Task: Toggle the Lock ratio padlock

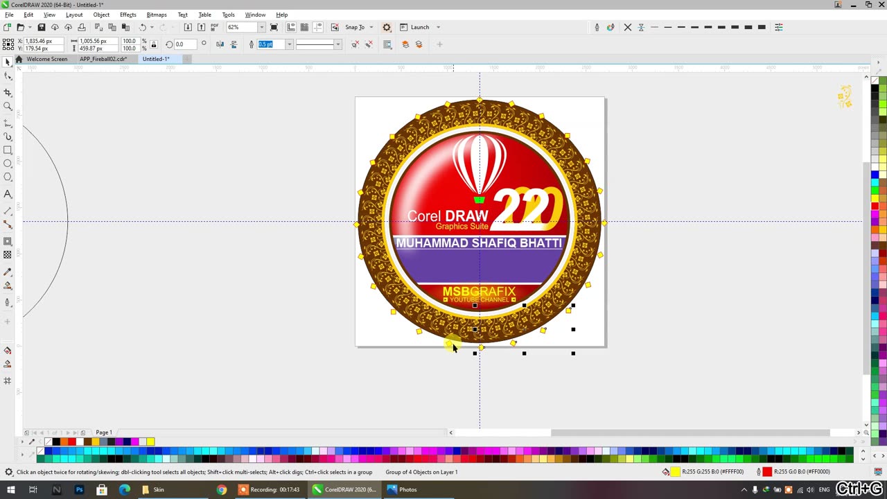Action: pos(154,44)
